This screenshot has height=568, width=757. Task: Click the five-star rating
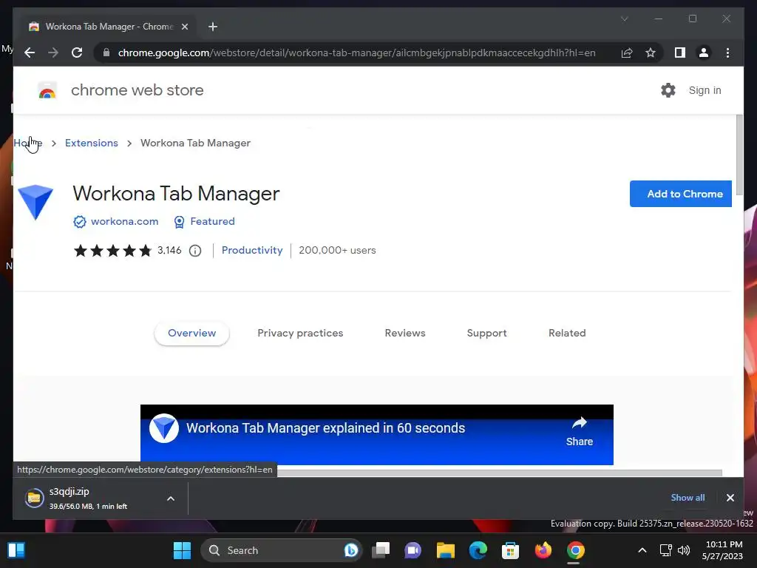coord(112,251)
